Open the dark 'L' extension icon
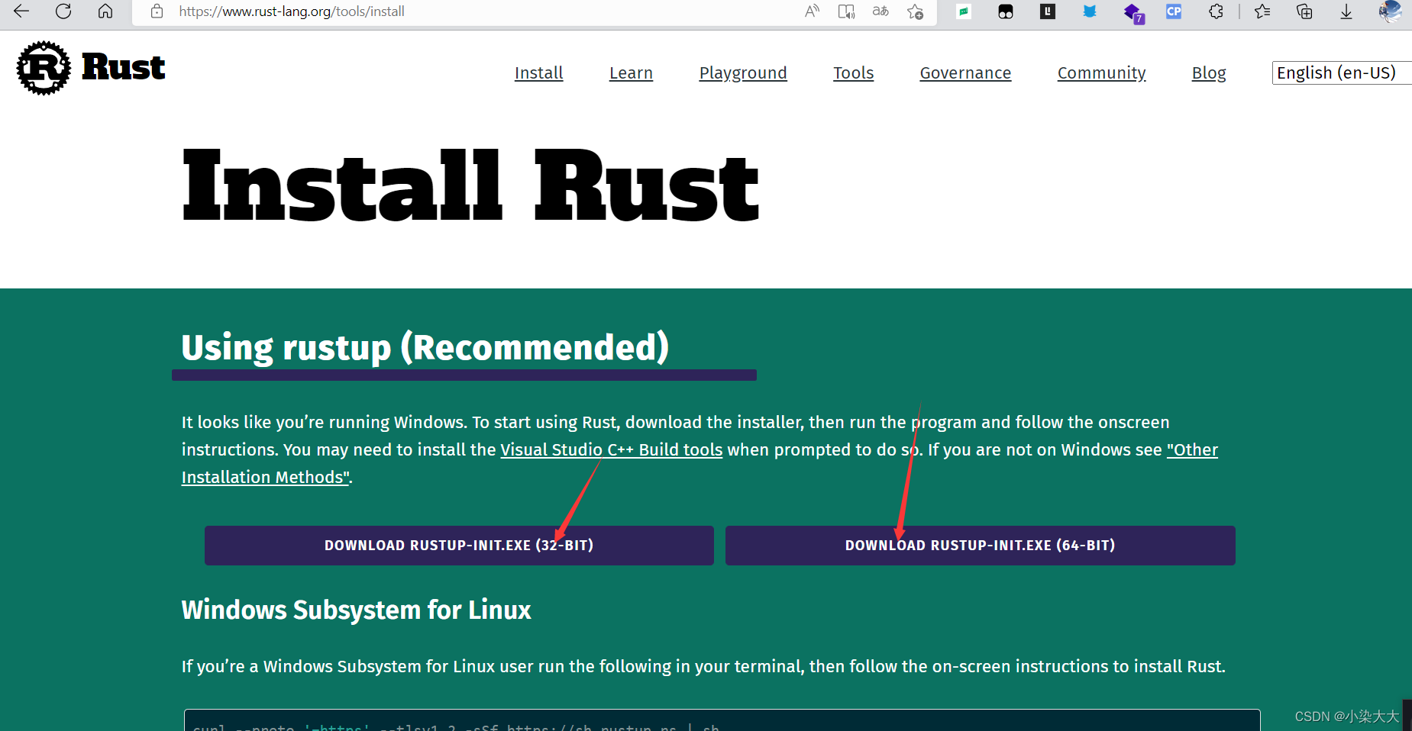 pos(1048,11)
